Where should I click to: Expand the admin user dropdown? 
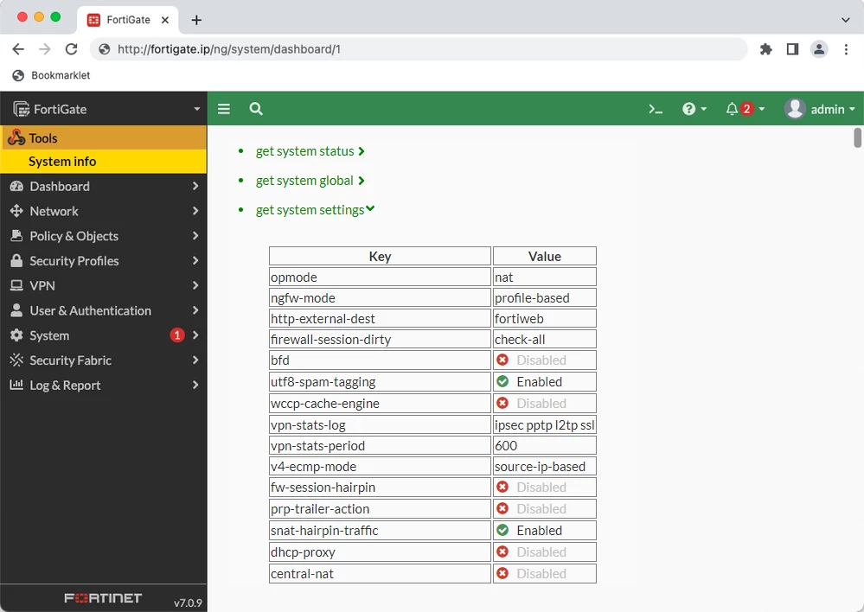click(x=819, y=109)
